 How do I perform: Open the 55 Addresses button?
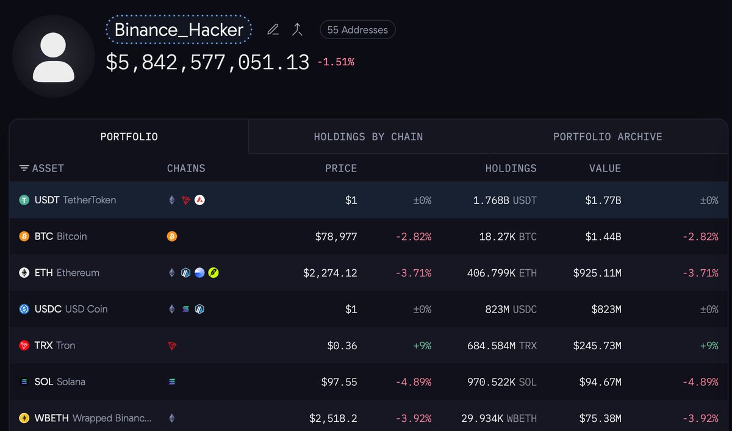357,29
